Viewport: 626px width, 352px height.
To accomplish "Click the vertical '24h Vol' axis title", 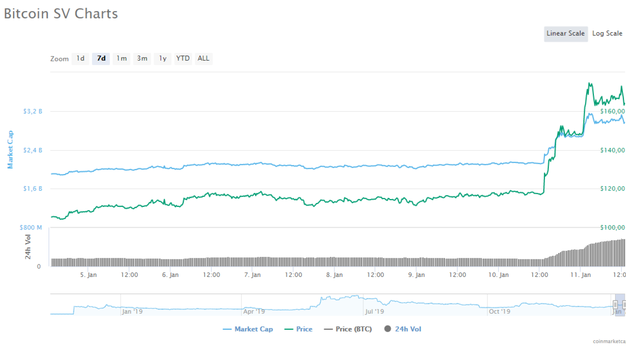I will (x=28, y=247).
